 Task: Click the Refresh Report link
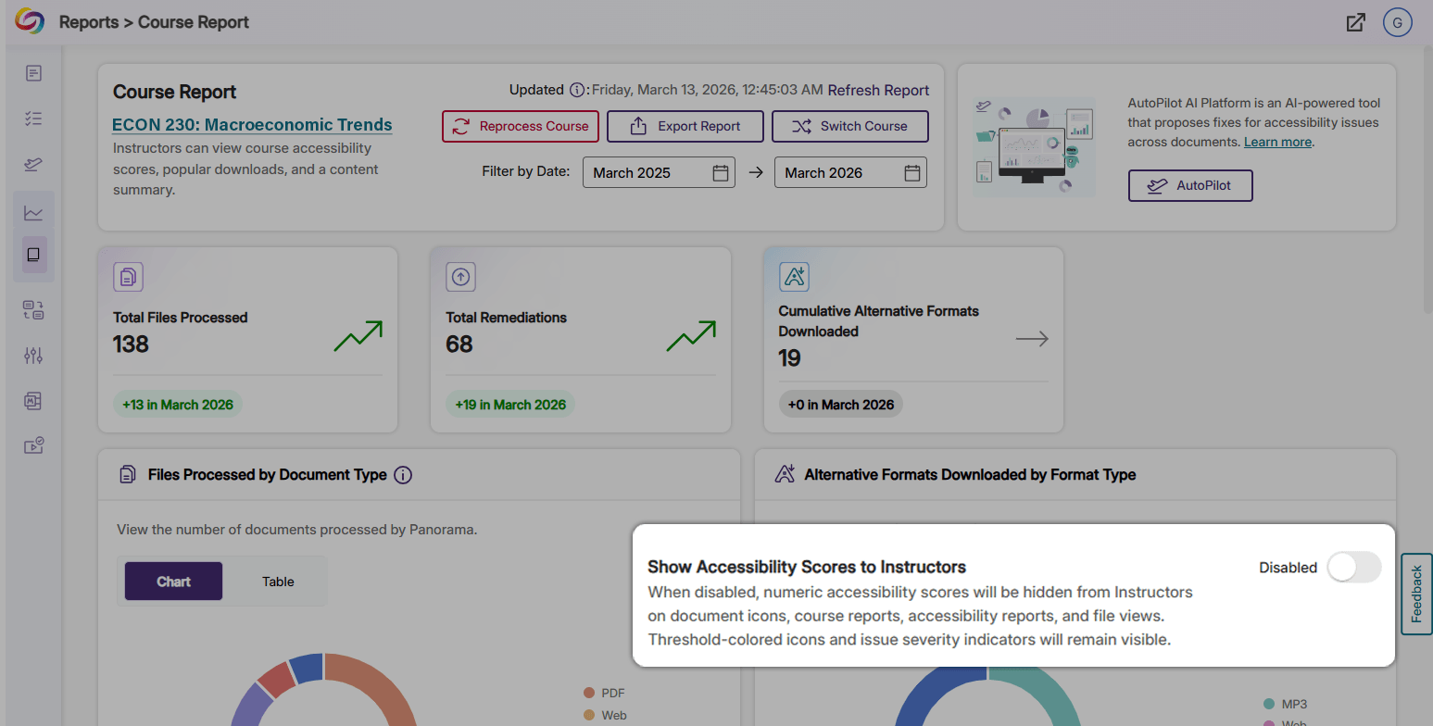(x=878, y=90)
